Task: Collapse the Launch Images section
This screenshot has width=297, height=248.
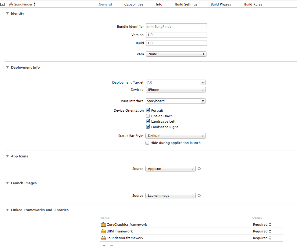Action: (7, 183)
